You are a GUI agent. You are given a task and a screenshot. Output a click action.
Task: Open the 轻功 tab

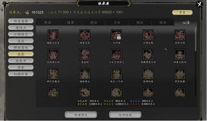pyautogui.click(x=163, y=22)
